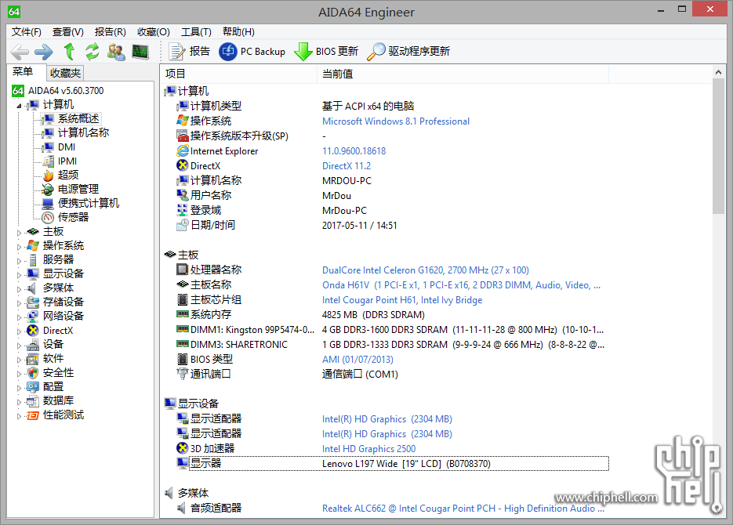Open the 工具(T) menu
Viewport: 733px width, 525px height.
pos(196,32)
